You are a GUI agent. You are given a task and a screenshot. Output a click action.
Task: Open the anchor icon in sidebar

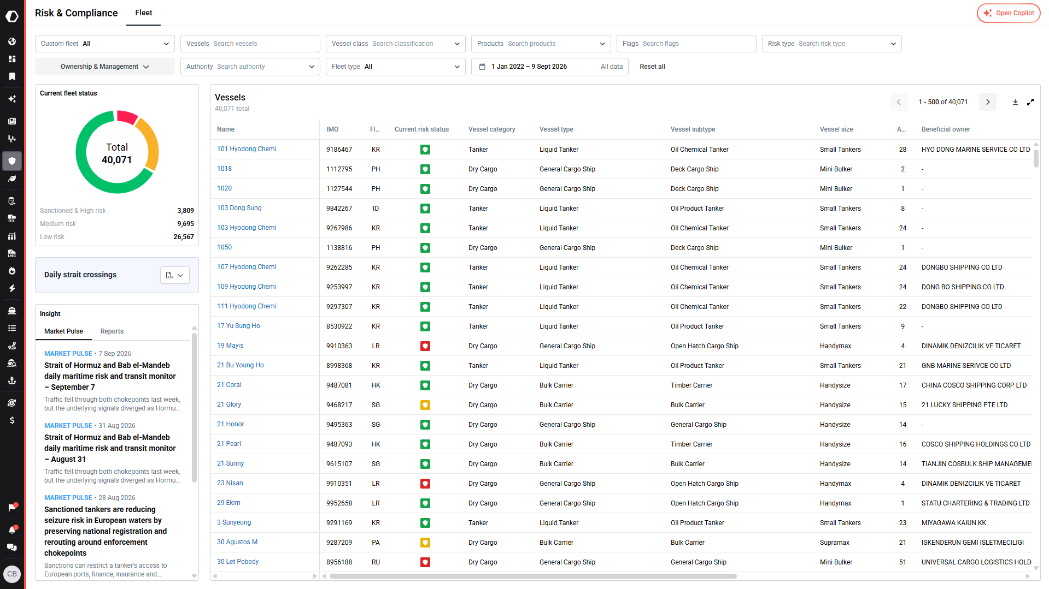pyautogui.click(x=12, y=380)
